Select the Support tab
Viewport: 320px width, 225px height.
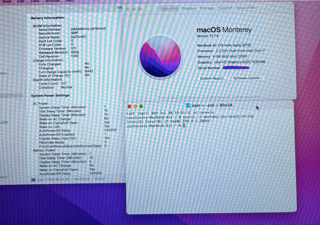click(x=225, y=8)
